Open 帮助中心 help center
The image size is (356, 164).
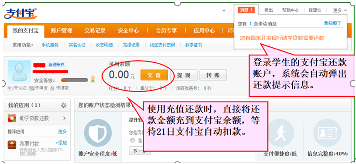coord(290,10)
